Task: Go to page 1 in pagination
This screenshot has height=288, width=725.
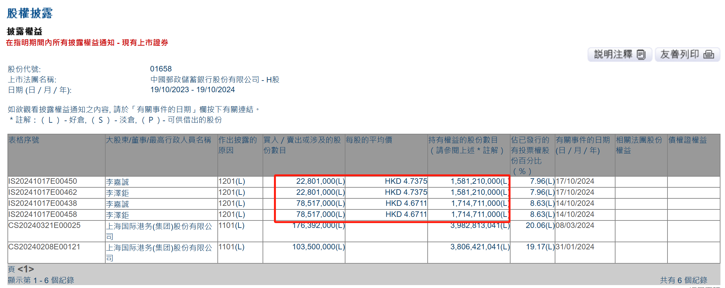Action: (26, 269)
